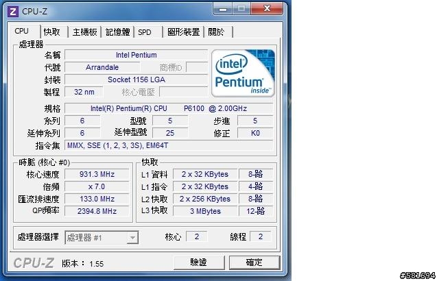
Task: Click the 延伸系列 value 6
Action: 82,133
